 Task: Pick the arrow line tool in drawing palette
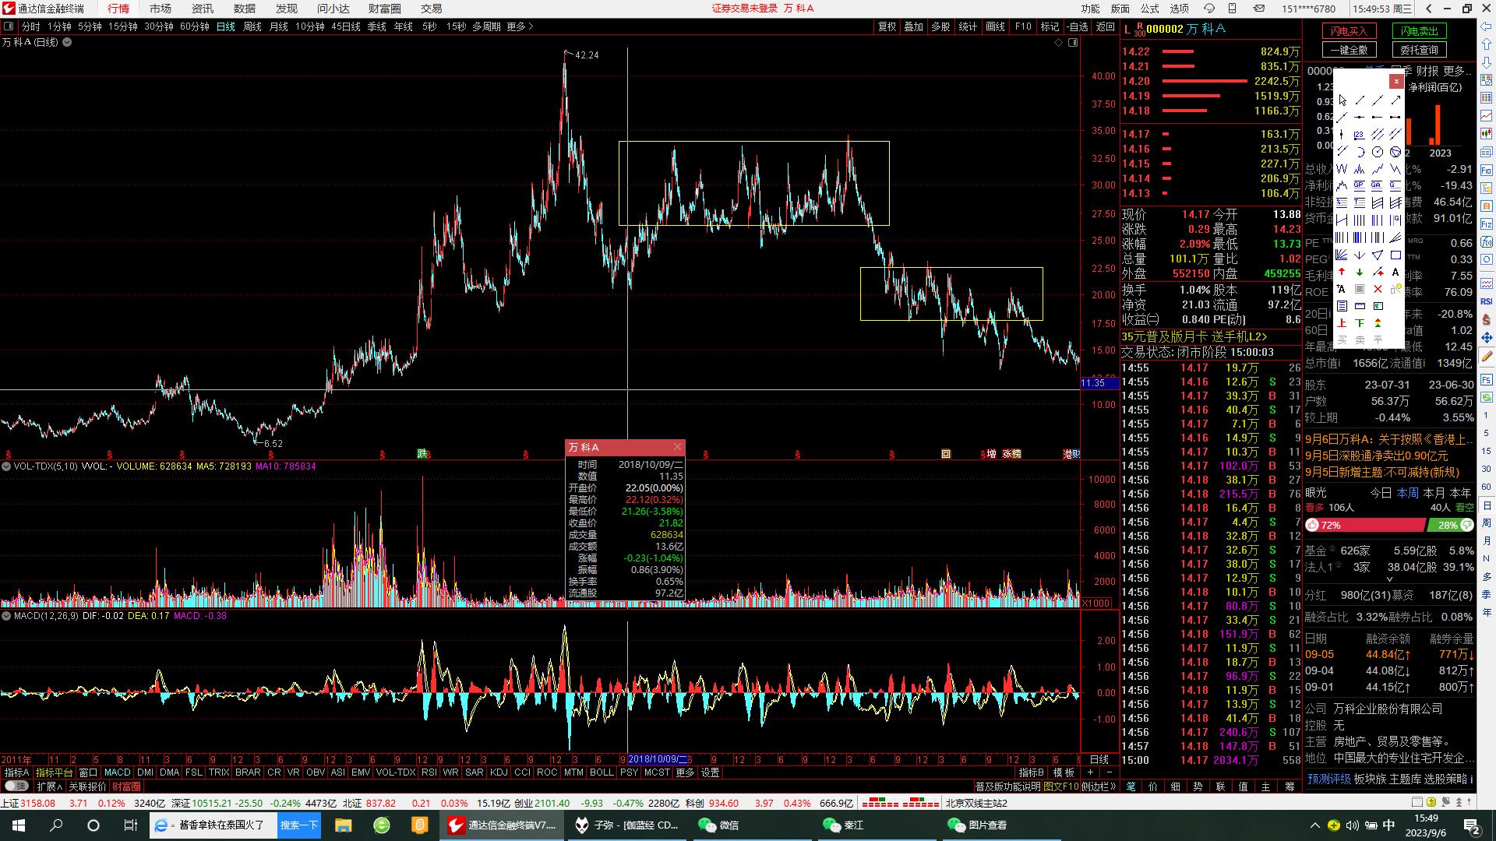pos(1395,100)
